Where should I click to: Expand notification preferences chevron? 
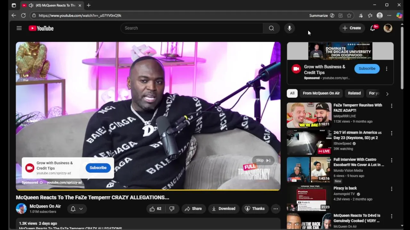pos(81,209)
